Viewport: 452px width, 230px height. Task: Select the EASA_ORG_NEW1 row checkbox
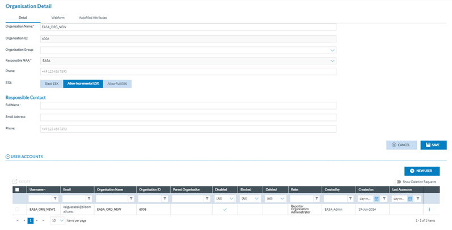pyautogui.click(x=17, y=210)
